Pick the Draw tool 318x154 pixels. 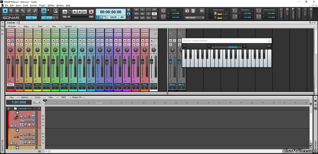click(x=29, y=11)
